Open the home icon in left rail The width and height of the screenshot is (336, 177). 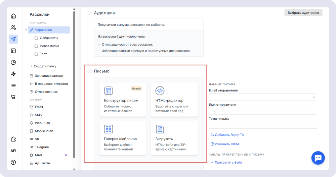point(13,16)
